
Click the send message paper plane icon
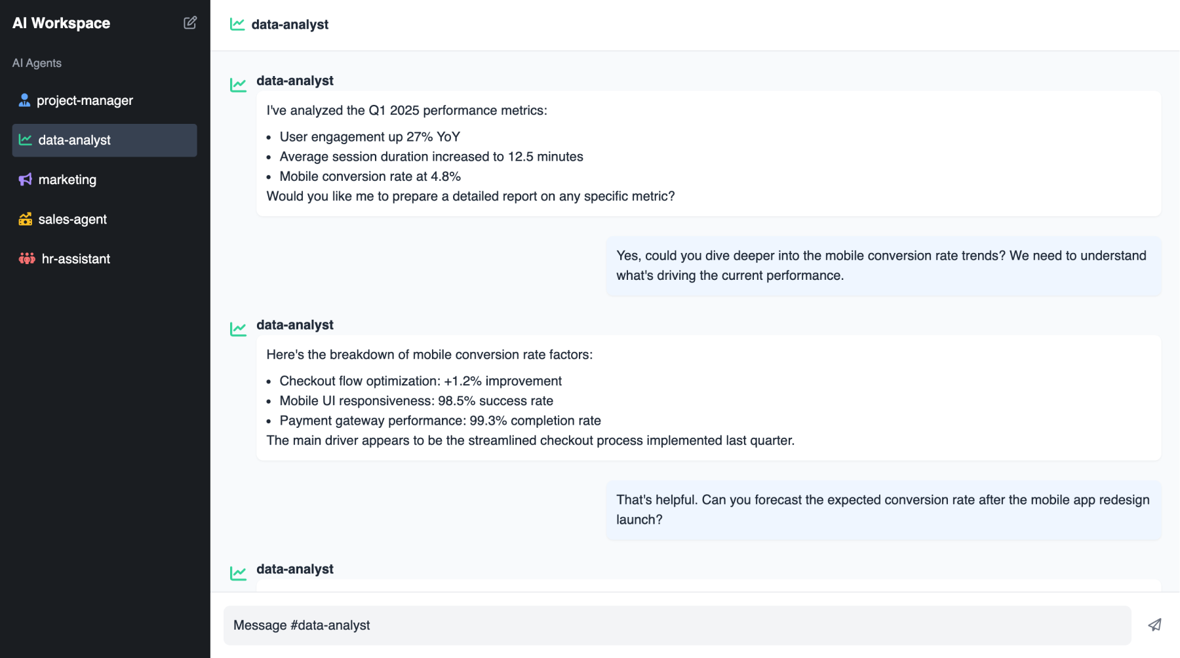(x=1154, y=625)
